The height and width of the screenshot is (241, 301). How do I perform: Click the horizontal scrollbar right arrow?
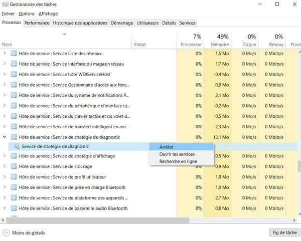pos(294,220)
